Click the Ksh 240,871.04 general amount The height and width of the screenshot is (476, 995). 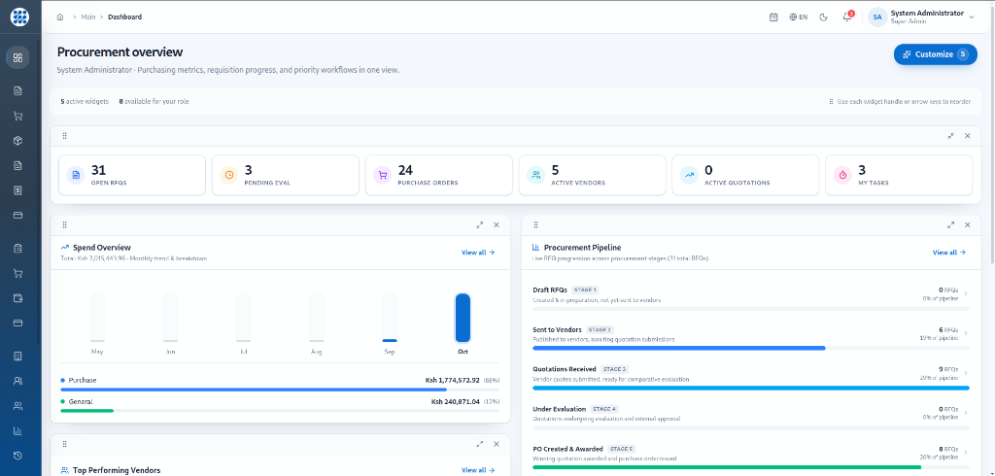[456, 402]
